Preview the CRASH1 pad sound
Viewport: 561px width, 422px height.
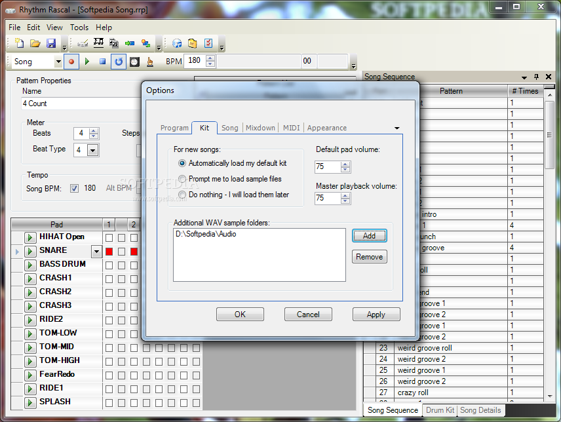click(x=30, y=278)
